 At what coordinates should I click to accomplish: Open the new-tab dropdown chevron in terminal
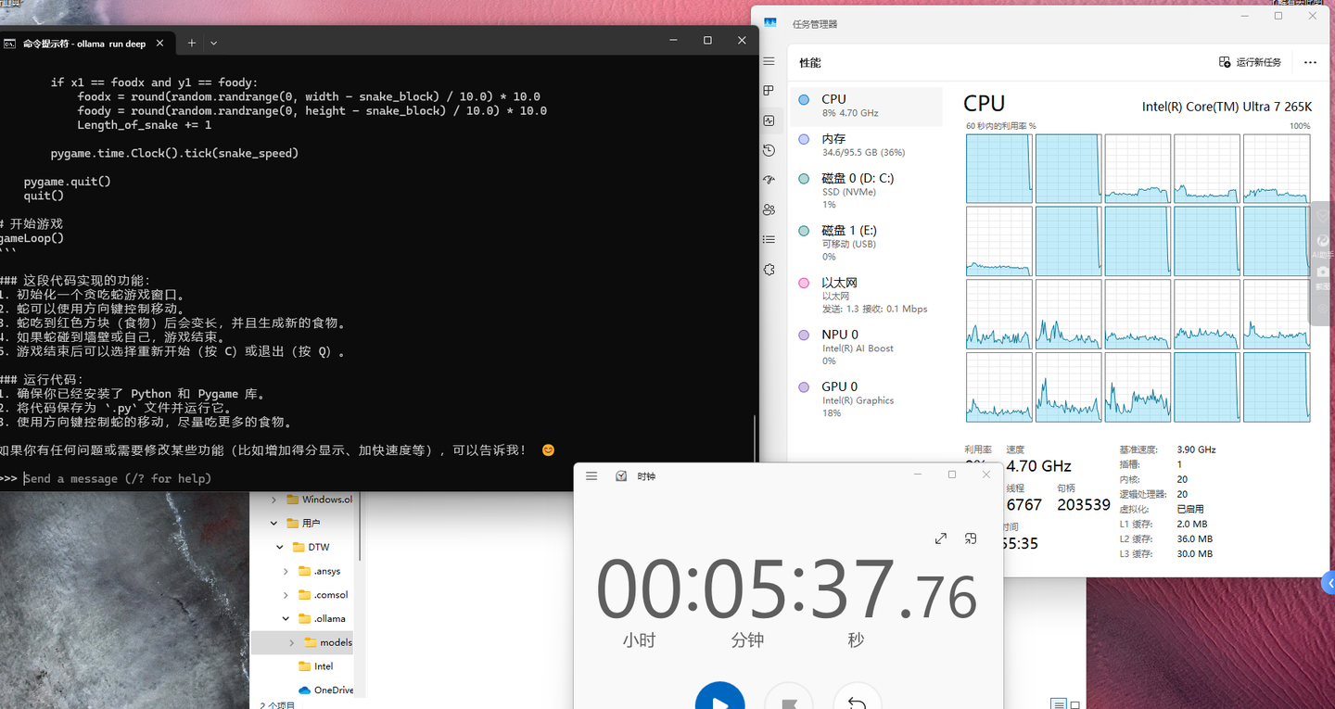214,41
